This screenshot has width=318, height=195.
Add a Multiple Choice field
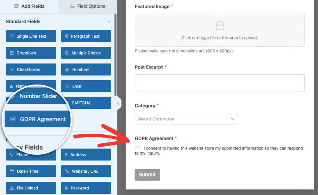(86, 53)
